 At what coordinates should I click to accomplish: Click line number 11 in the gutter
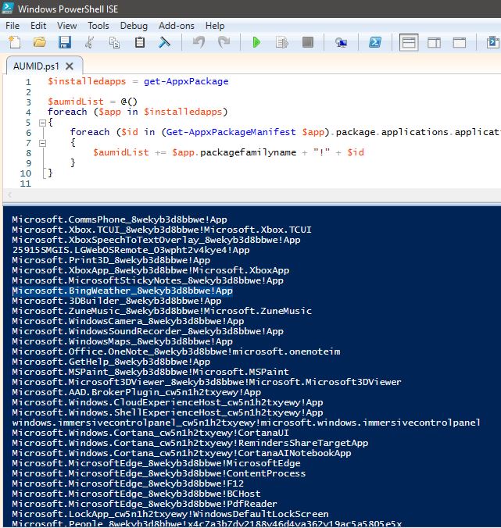pos(26,184)
